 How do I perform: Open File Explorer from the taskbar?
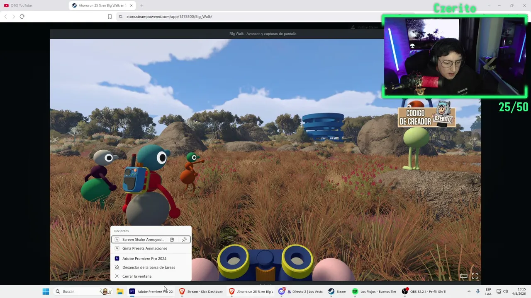point(120,291)
